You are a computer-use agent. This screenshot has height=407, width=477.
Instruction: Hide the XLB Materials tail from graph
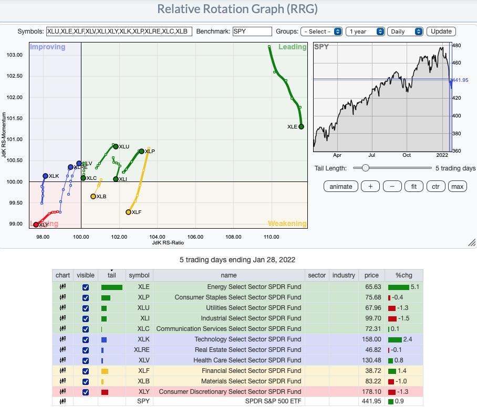pos(86,381)
